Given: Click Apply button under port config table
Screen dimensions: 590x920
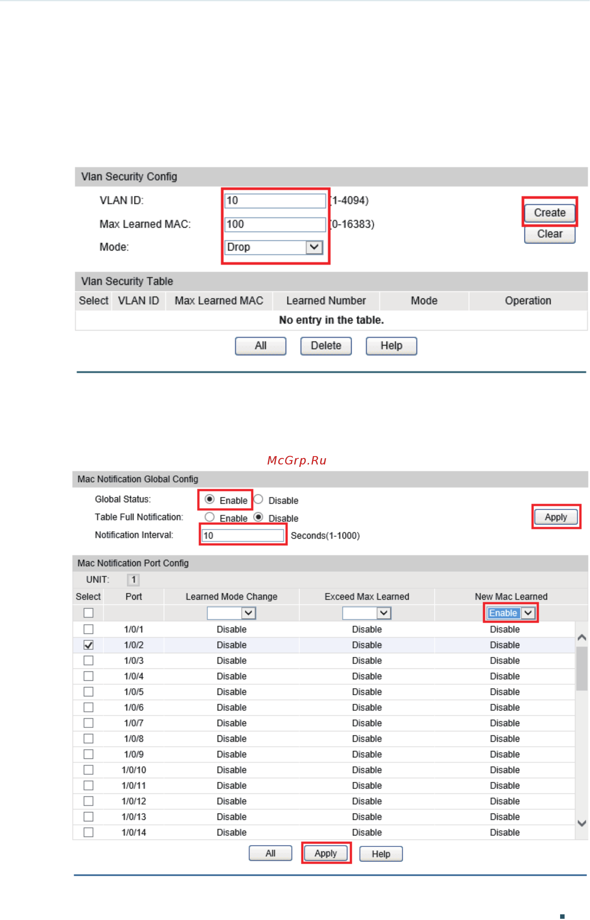Looking at the screenshot, I should point(326,853).
